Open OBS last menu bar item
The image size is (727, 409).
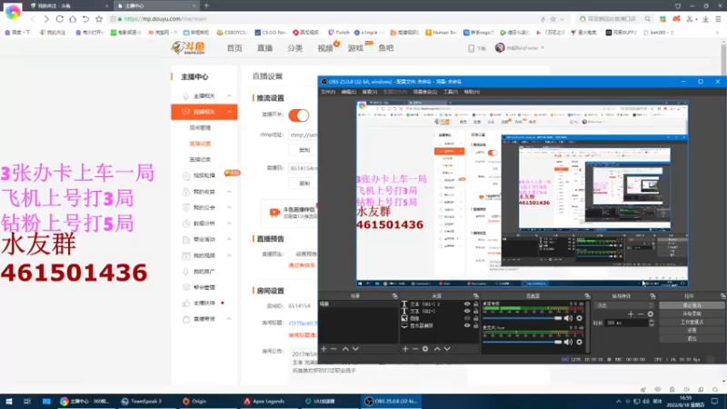[472, 92]
